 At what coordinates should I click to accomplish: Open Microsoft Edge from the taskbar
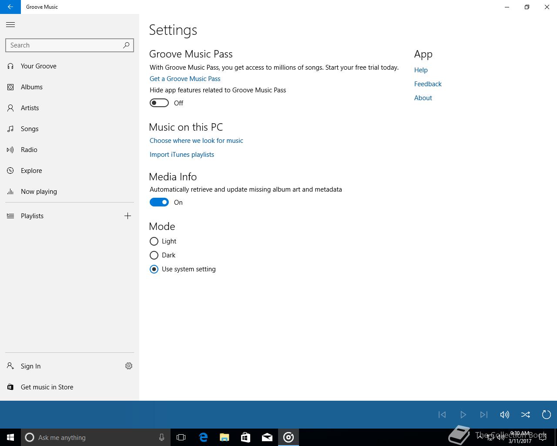click(x=203, y=437)
